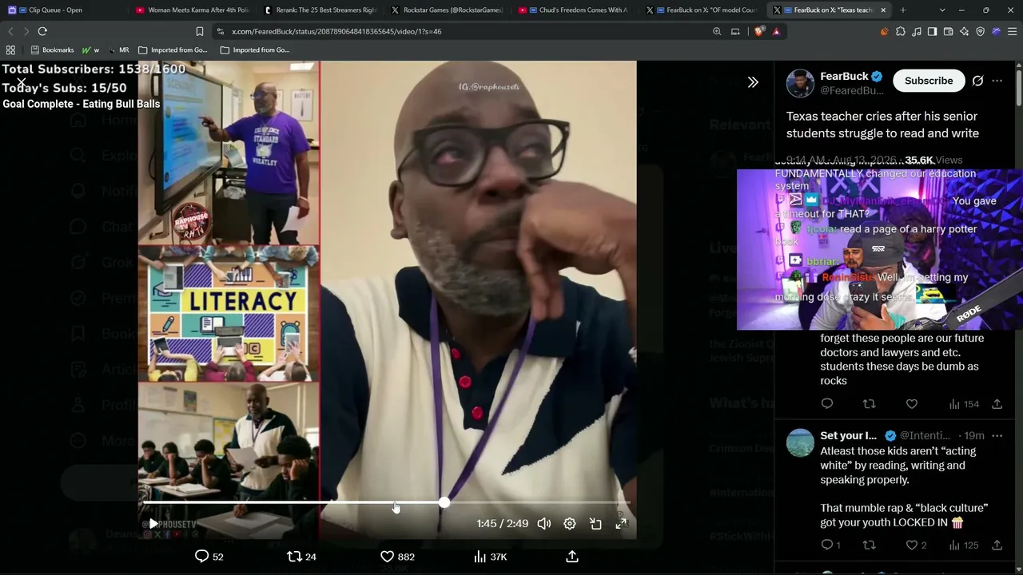View analytics showing 125 views
Screen dimensions: 1023x575
pyautogui.click(x=963, y=545)
